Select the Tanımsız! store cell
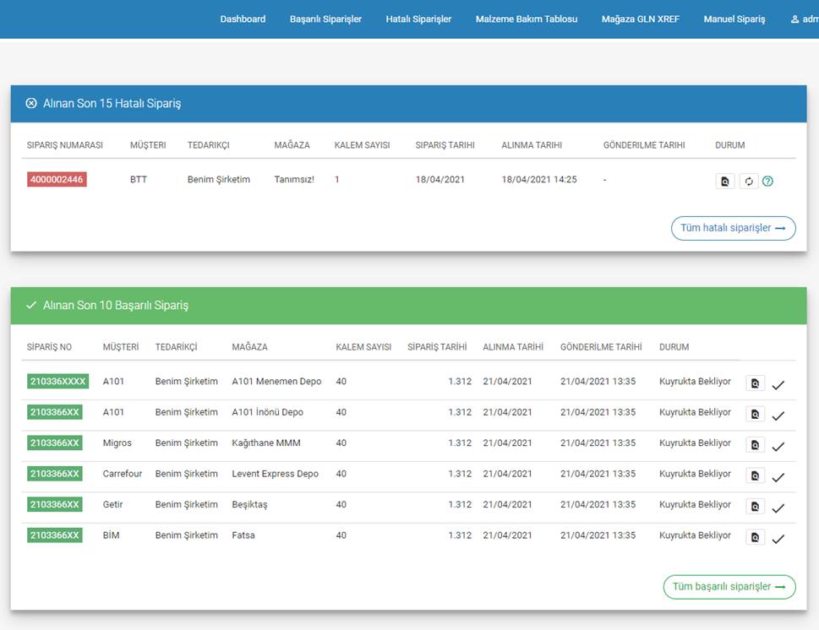The image size is (819, 630). click(294, 180)
